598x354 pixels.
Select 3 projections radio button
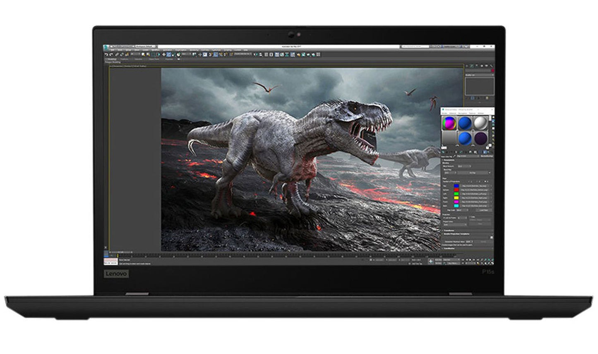pos(478,181)
